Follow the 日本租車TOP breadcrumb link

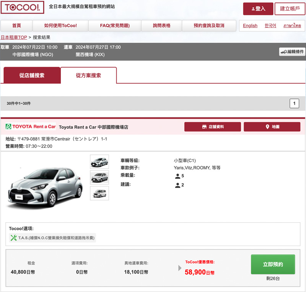click(x=14, y=37)
